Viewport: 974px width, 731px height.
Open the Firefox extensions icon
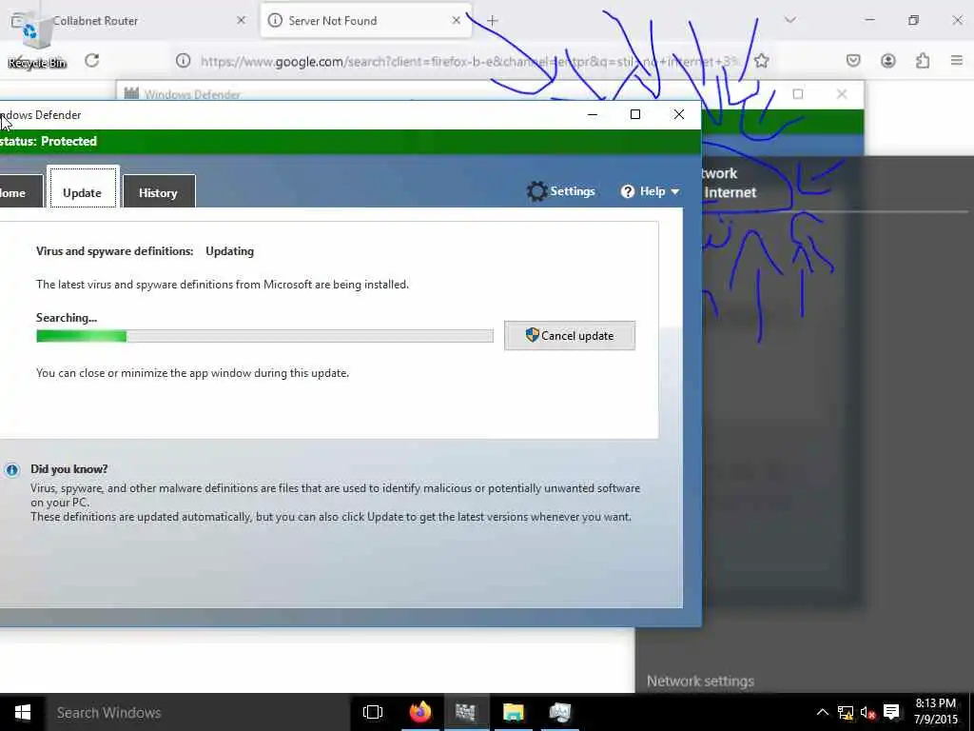tap(923, 60)
